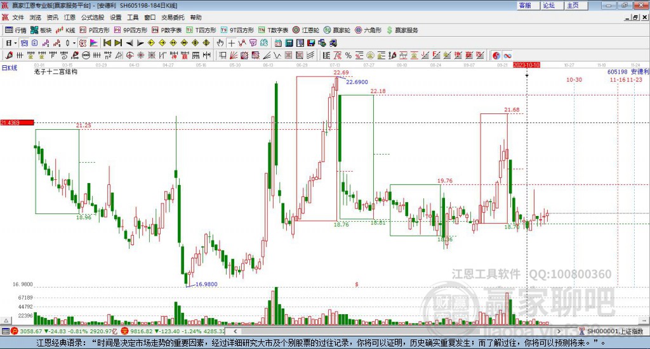Click the SH000001 上证指数 status entry
650x349 pixels.
[614, 331]
